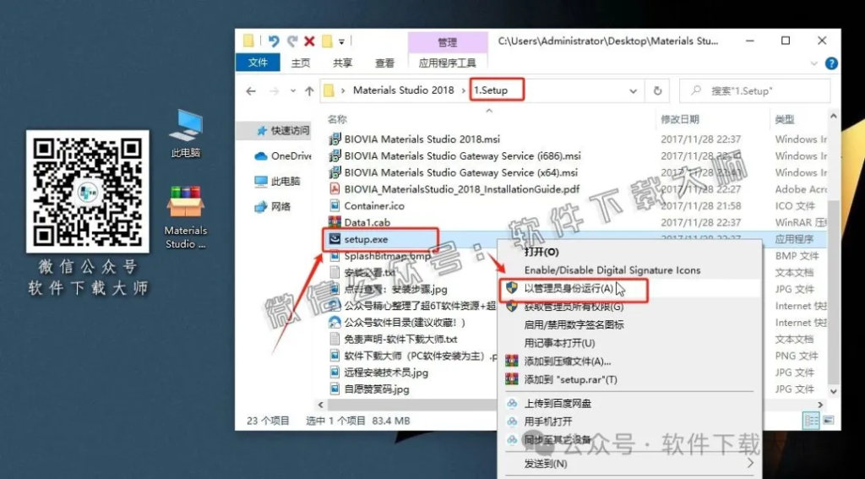Viewport: 865px width, 479px height.
Task: Select 自愿赞赏码.jpg file icon
Action: click(335, 389)
